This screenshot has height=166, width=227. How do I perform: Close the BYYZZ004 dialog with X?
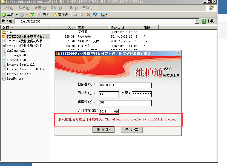click(178, 54)
